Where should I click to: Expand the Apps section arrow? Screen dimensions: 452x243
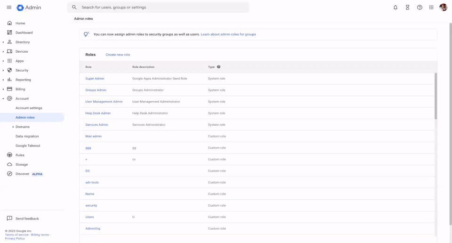3,61
